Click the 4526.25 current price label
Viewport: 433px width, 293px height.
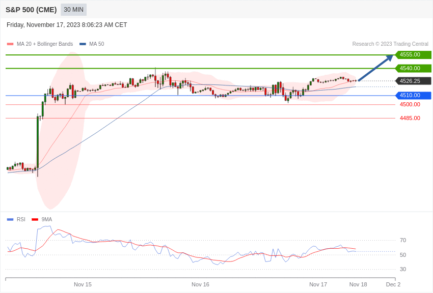pos(413,81)
